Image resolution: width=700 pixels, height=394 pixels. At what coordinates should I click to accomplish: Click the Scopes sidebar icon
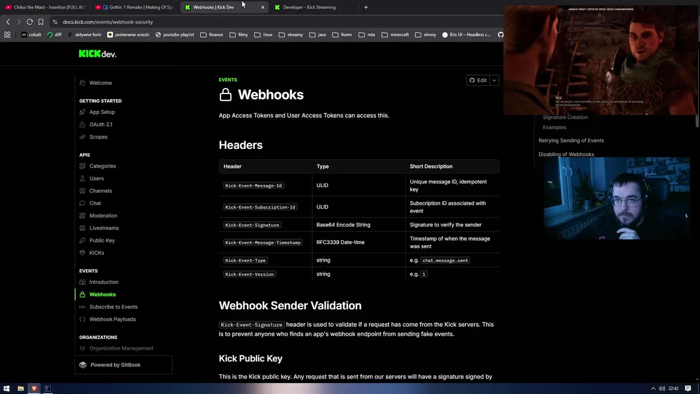click(x=83, y=137)
